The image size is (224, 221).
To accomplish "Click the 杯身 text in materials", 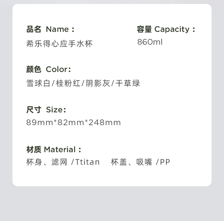I will (x=34, y=162).
